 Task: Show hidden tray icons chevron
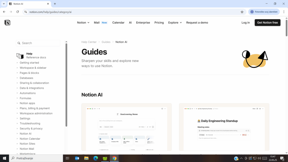(x=241, y=158)
